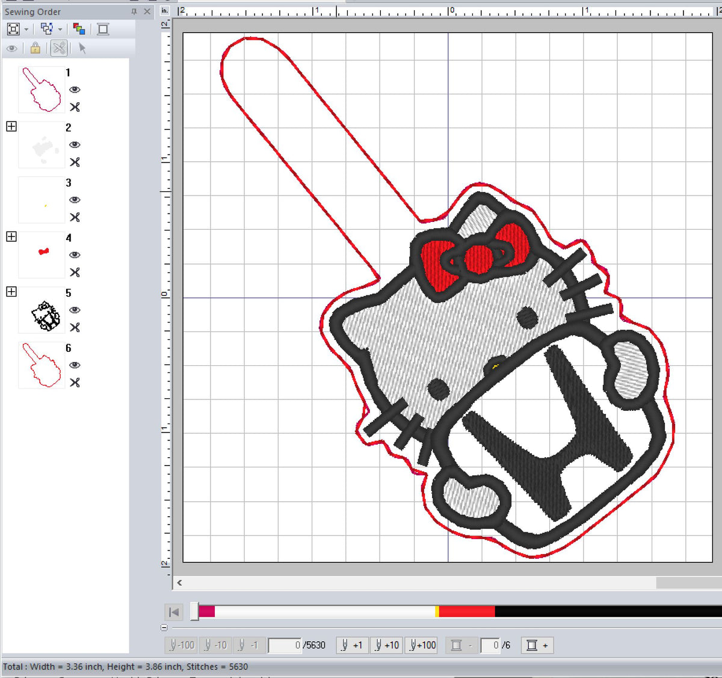The width and height of the screenshot is (722, 678).
Task: Toggle visibility of object 5
Action: tap(74, 310)
